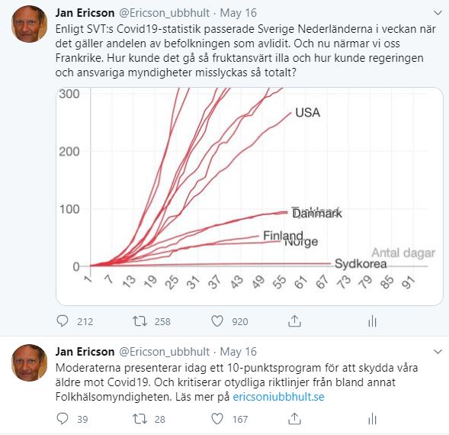Like the tweet with 920 likes
This screenshot has width=449, height=435.
tap(216, 321)
